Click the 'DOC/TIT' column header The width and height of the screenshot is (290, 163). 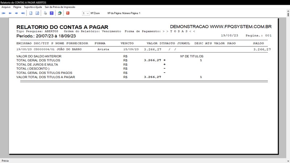pyautogui.click(x=41, y=43)
